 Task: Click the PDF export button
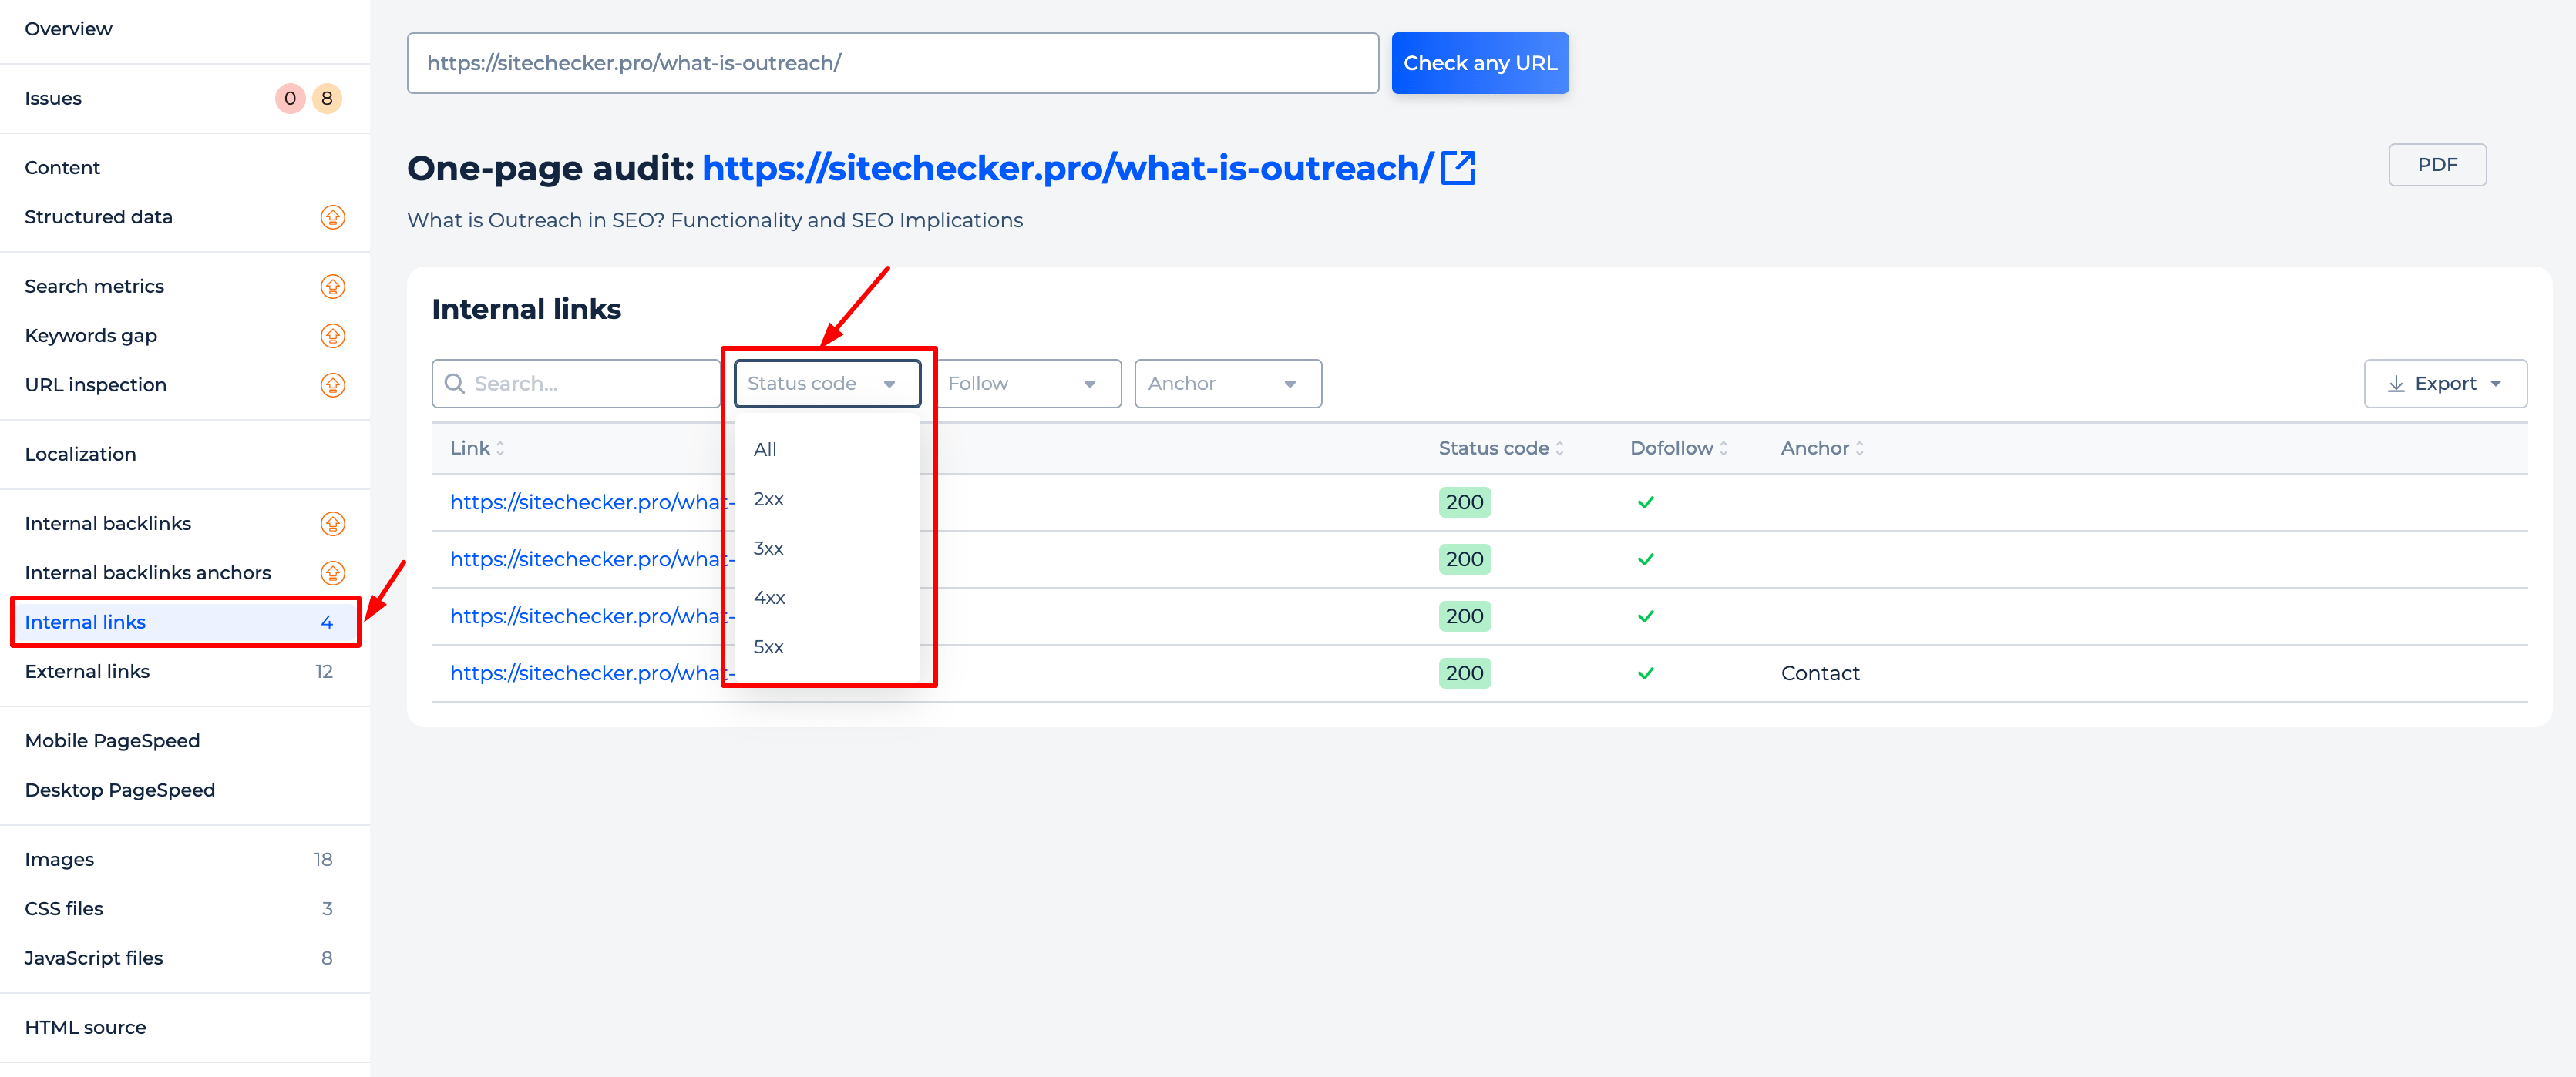[x=2437, y=165]
